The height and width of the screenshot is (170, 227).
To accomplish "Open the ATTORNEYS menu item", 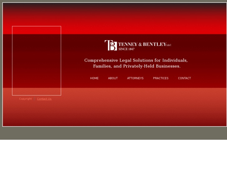I will coord(135,78).
